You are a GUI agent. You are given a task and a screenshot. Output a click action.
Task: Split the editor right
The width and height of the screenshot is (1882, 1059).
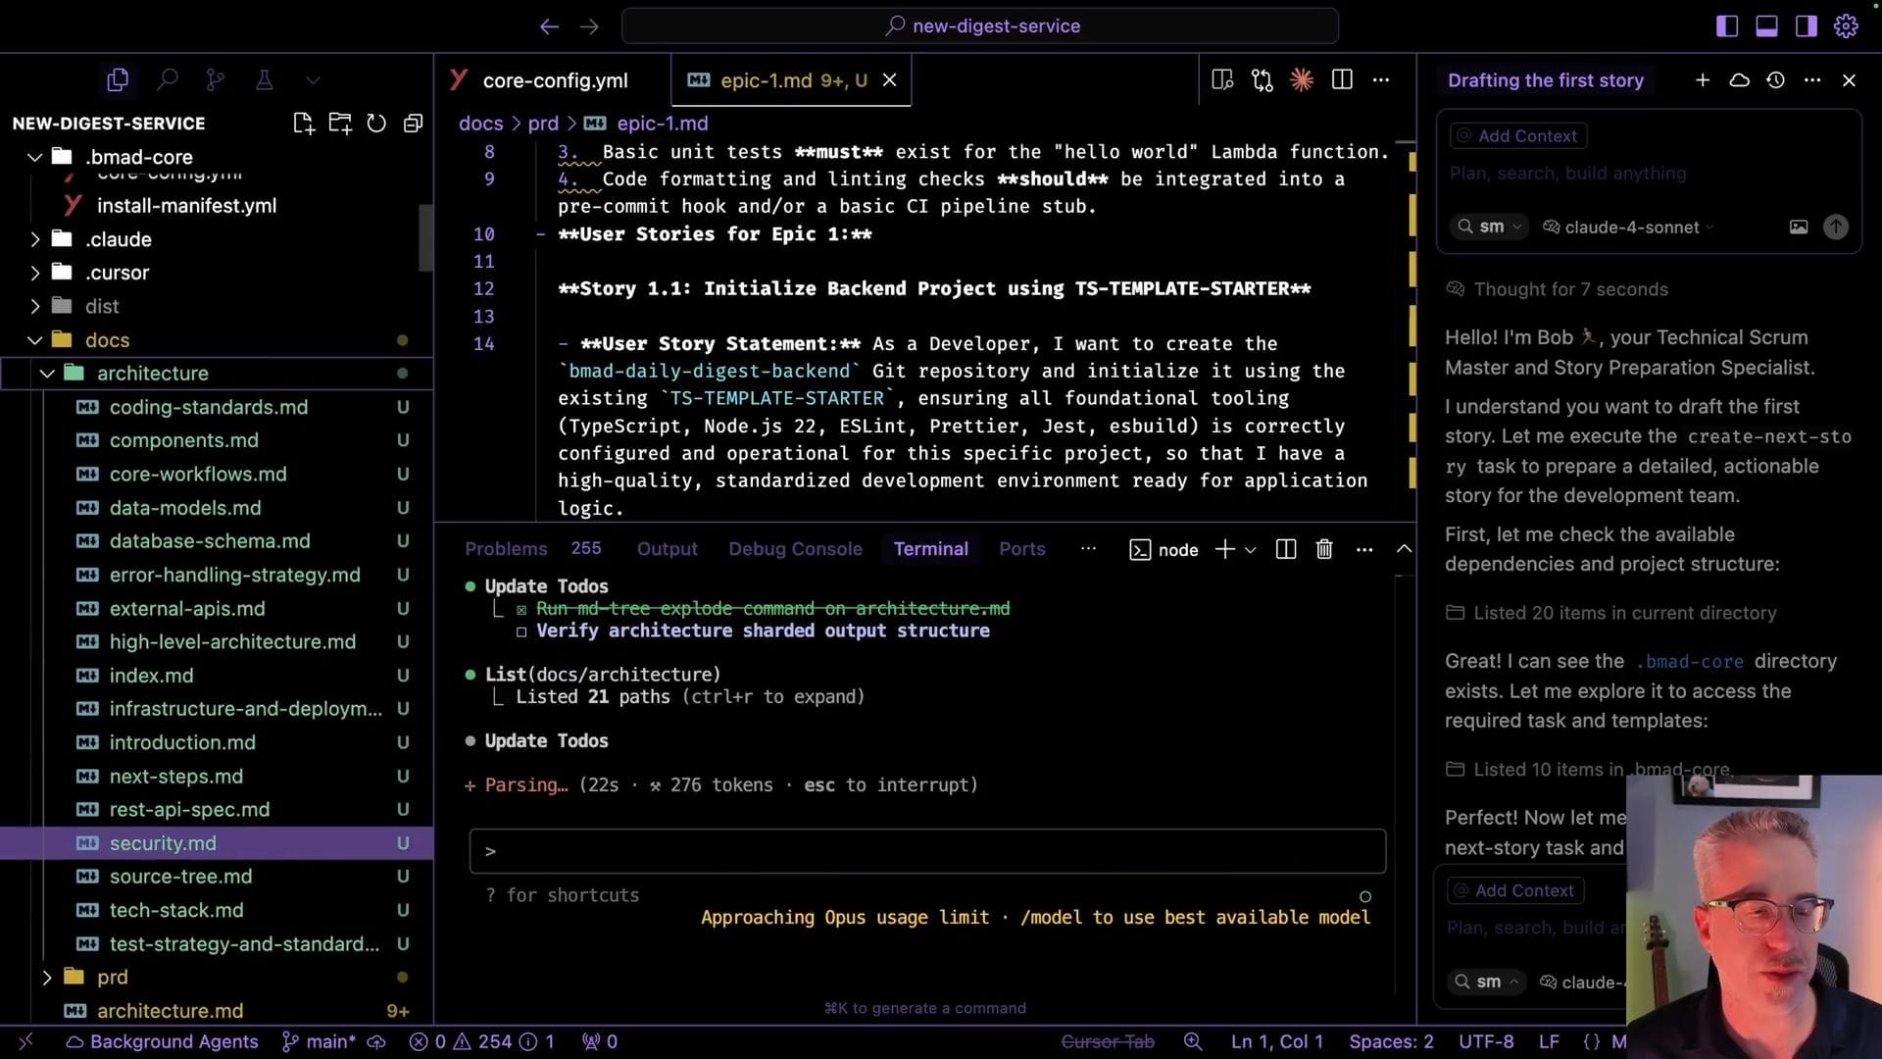point(1342,80)
